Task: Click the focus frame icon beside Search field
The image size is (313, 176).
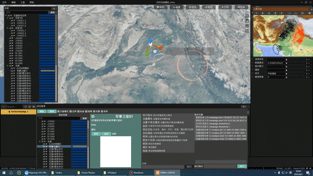Action: tap(34, 107)
